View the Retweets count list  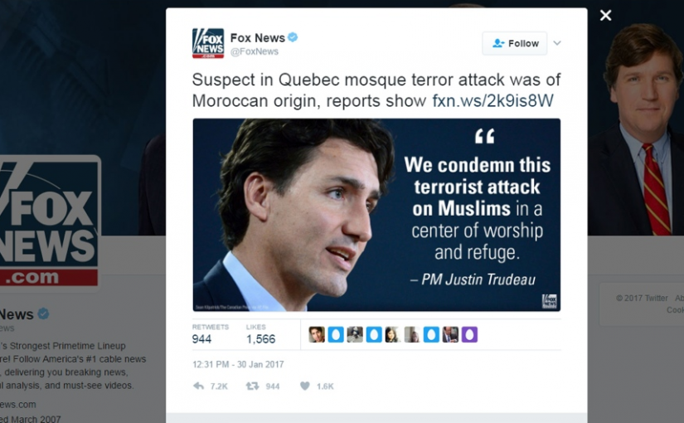coord(211,334)
